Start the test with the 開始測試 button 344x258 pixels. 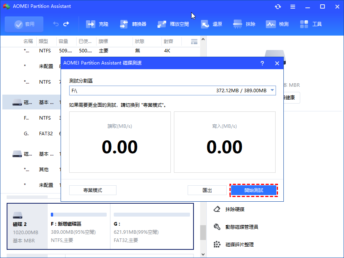click(254, 190)
